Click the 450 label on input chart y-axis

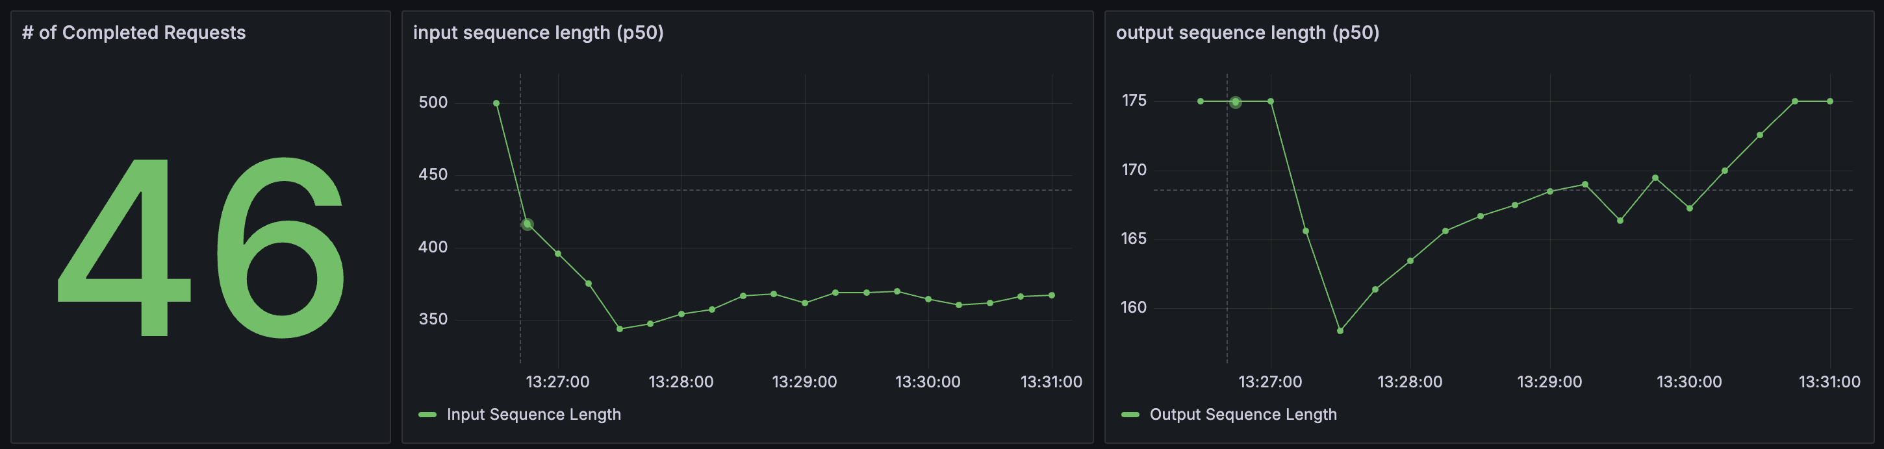click(432, 175)
